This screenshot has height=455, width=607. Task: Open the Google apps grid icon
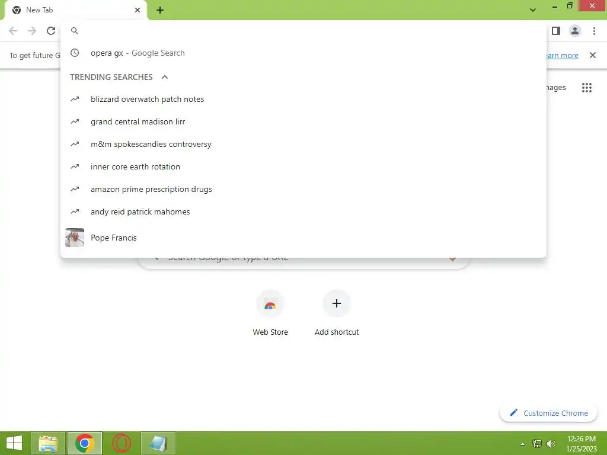(x=587, y=88)
